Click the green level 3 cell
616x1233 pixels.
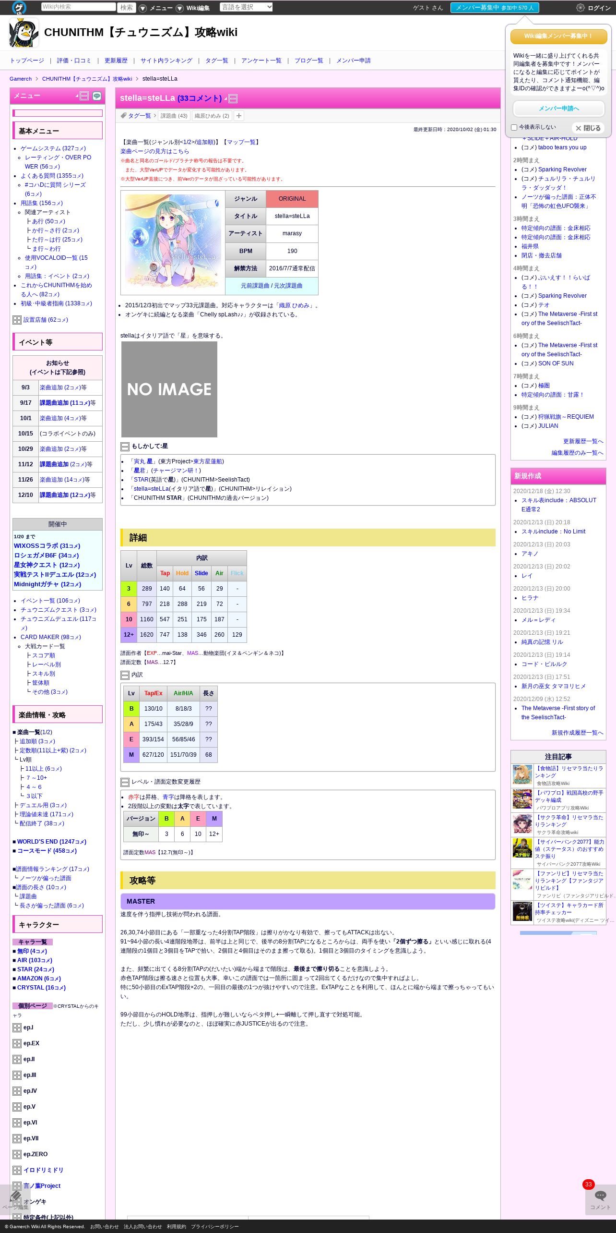(129, 589)
